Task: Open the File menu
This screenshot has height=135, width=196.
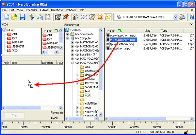Action: [x=4, y=10]
